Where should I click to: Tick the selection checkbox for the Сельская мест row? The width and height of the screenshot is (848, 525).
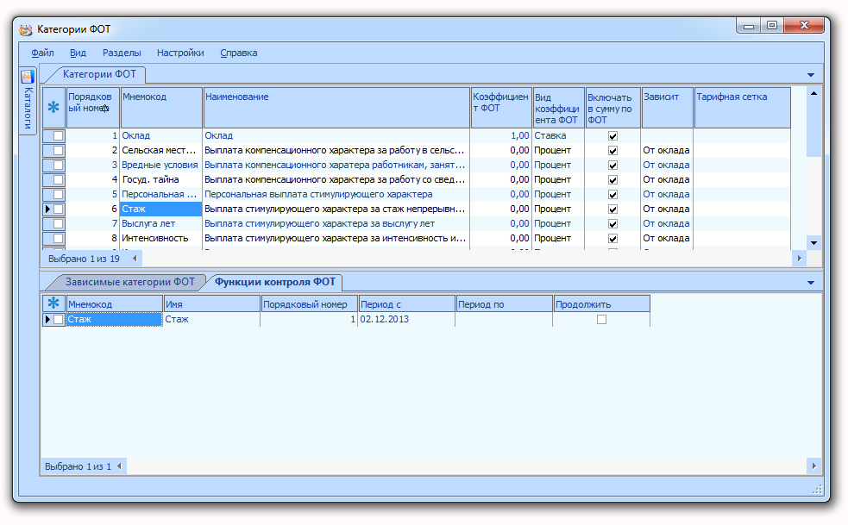[x=59, y=150]
